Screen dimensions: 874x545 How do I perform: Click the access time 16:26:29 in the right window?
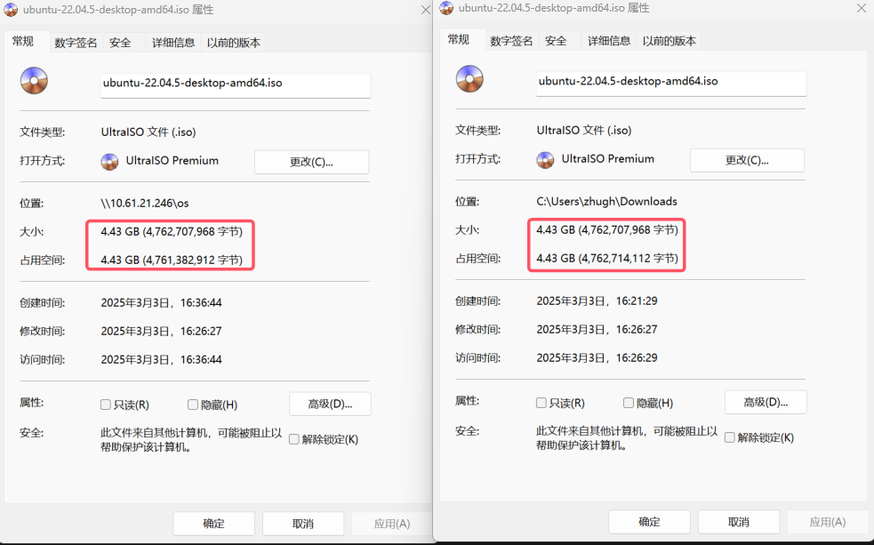637,358
